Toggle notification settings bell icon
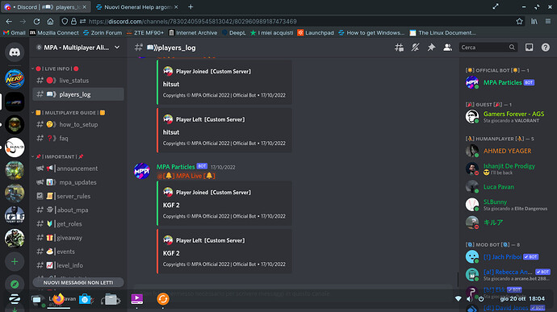This screenshot has height=312, width=557. [415, 48]
